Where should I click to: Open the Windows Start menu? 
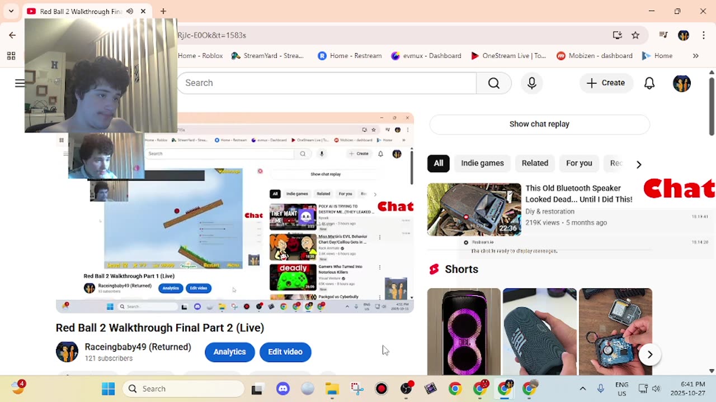(108, 389)
